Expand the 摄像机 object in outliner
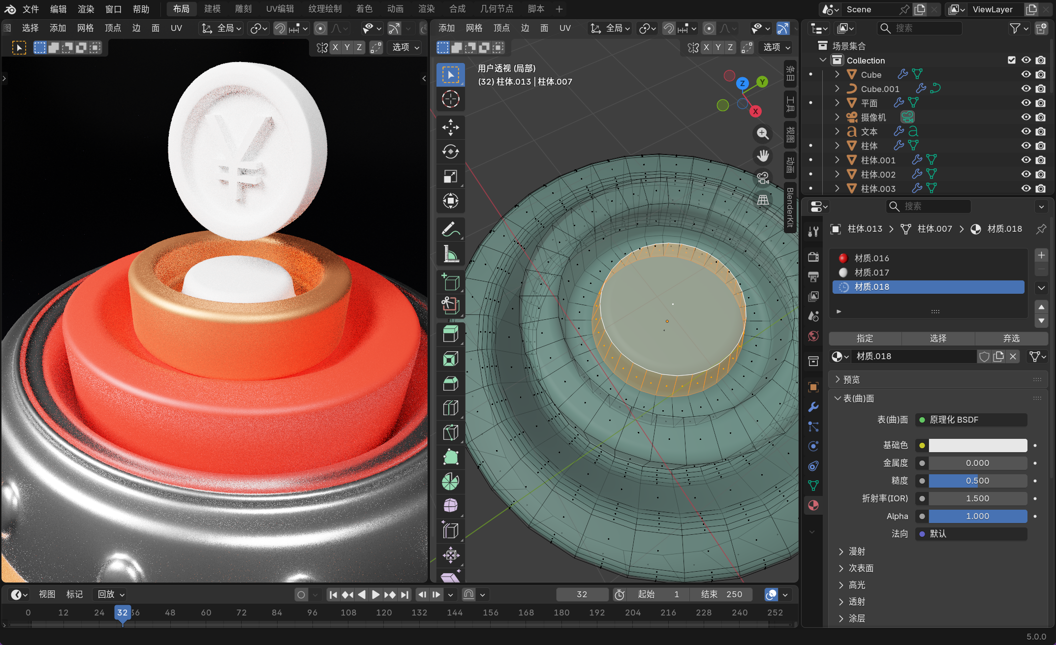Screen dimensions: 1056x645 [x=837, y=117]
